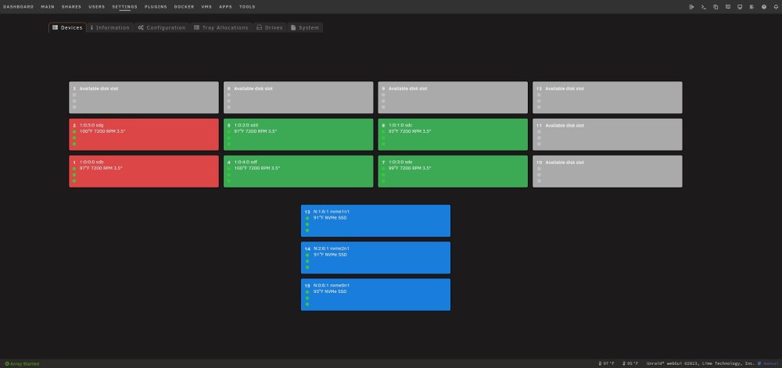Image resolution: width=782 pixels, height=368 pixels.
Task: Click the Array Started status icon
Action: tap(7, 364)
